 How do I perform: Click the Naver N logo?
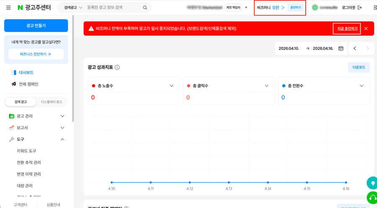[20, 8]
